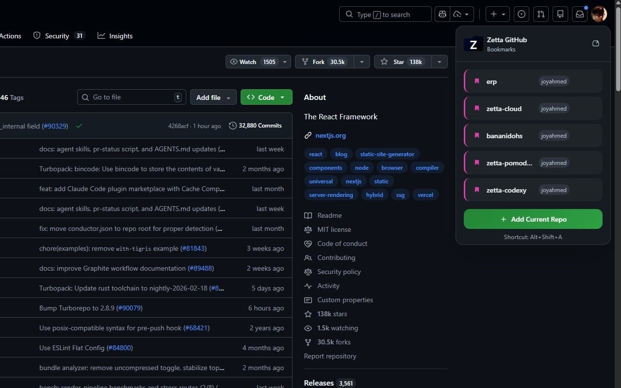This screenshot has width=621, height=388.
Task: Click the Custom properties note icon
Action: point(308,300)
